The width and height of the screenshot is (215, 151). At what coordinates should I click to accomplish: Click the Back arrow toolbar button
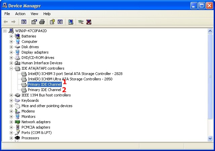click(6, 22)
